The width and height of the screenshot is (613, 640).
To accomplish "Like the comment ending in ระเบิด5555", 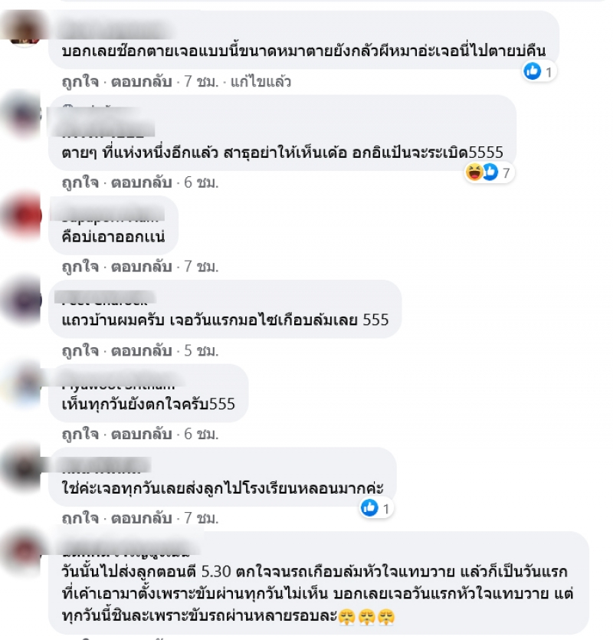I will tap(80, 182).
